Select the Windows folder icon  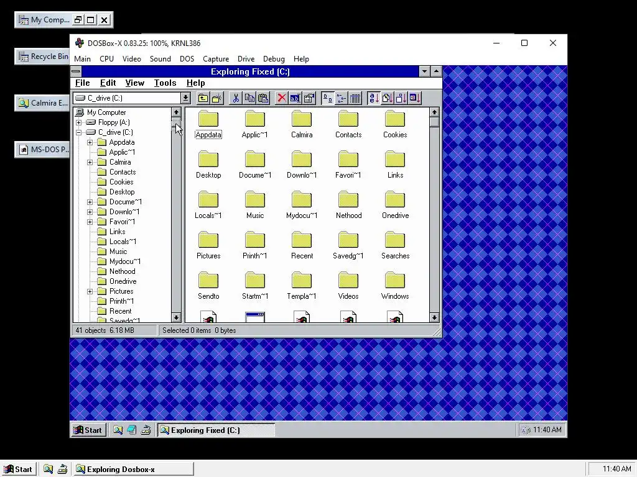(x=395, y=286)
